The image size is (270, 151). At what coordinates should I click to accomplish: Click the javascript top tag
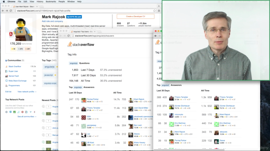(49, 75)
